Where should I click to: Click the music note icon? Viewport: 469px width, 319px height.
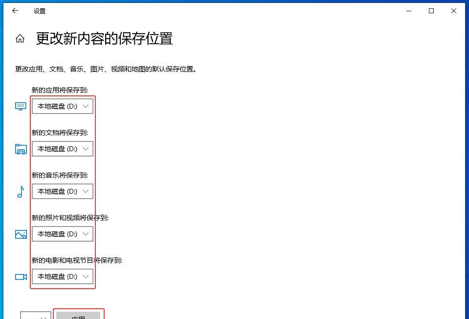pos(21,191)
